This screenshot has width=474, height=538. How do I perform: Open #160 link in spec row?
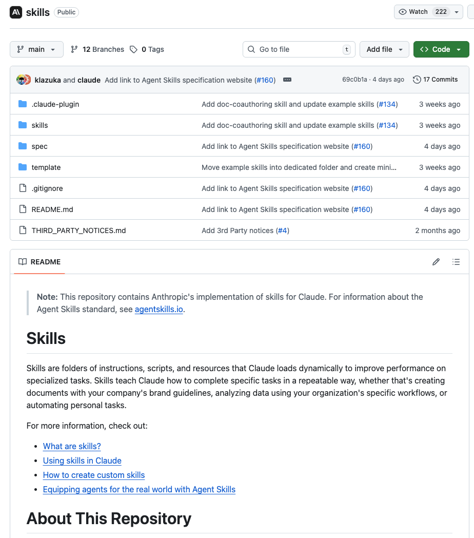[x=362, y=146]
